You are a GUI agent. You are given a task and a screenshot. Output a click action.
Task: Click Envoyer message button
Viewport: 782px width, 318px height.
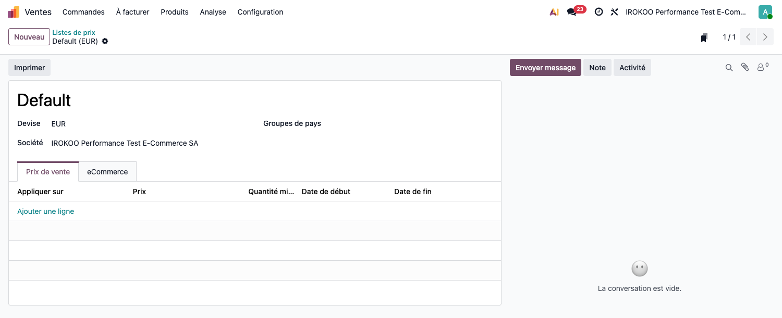click(x=545, y=68)
